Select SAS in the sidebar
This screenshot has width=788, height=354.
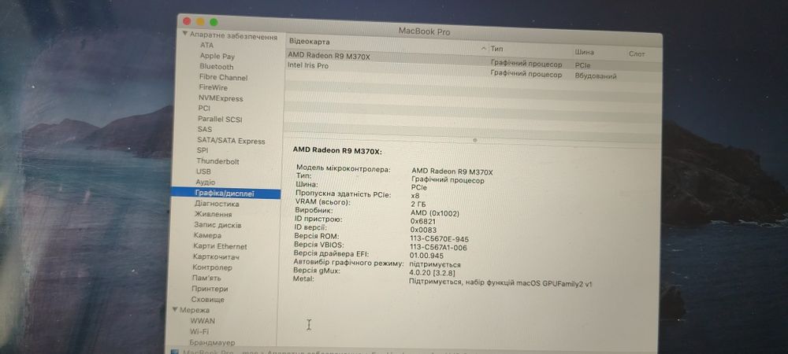coord(205,129)
